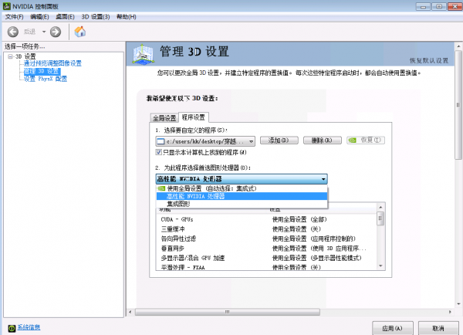Image resolution: width=463 pixels, height=335 pixels.
Task: Click the Back arrow navigation icon
Action: [x=13, y=32]
